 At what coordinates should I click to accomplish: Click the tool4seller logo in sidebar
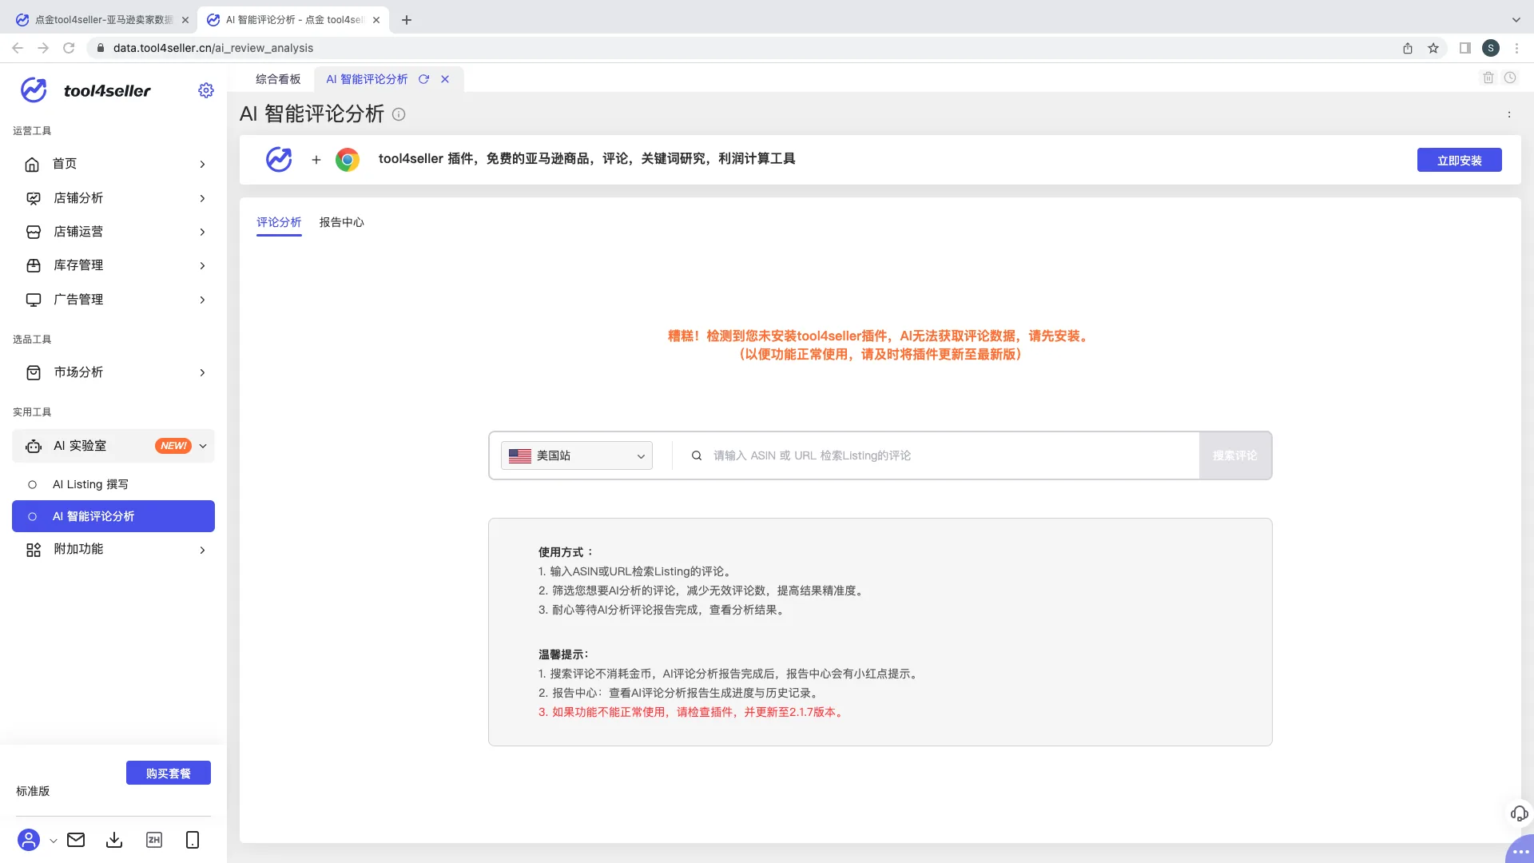[x=85, y=90]
